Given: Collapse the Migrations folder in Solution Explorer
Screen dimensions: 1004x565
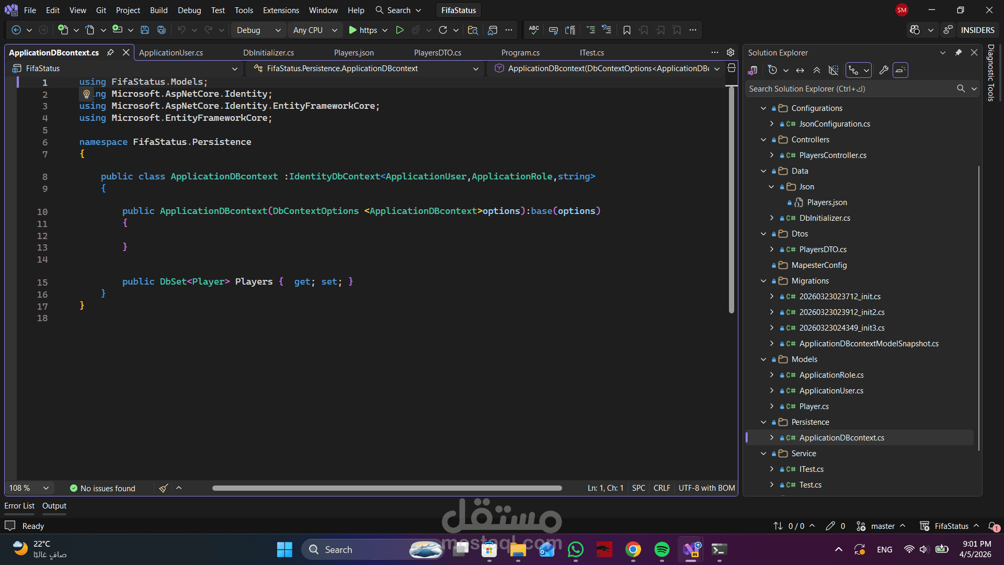Looking at the screenshot, I should (x=763, y=281).
